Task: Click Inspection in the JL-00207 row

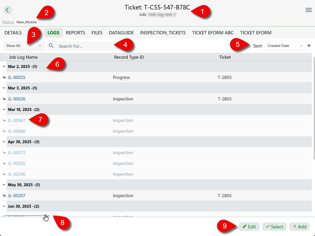Action: [x=123, y=195]
